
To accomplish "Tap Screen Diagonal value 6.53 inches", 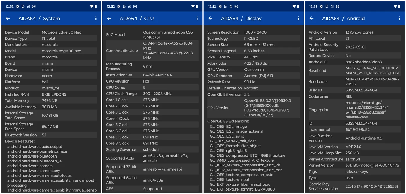I will click(x=254, y=51).
